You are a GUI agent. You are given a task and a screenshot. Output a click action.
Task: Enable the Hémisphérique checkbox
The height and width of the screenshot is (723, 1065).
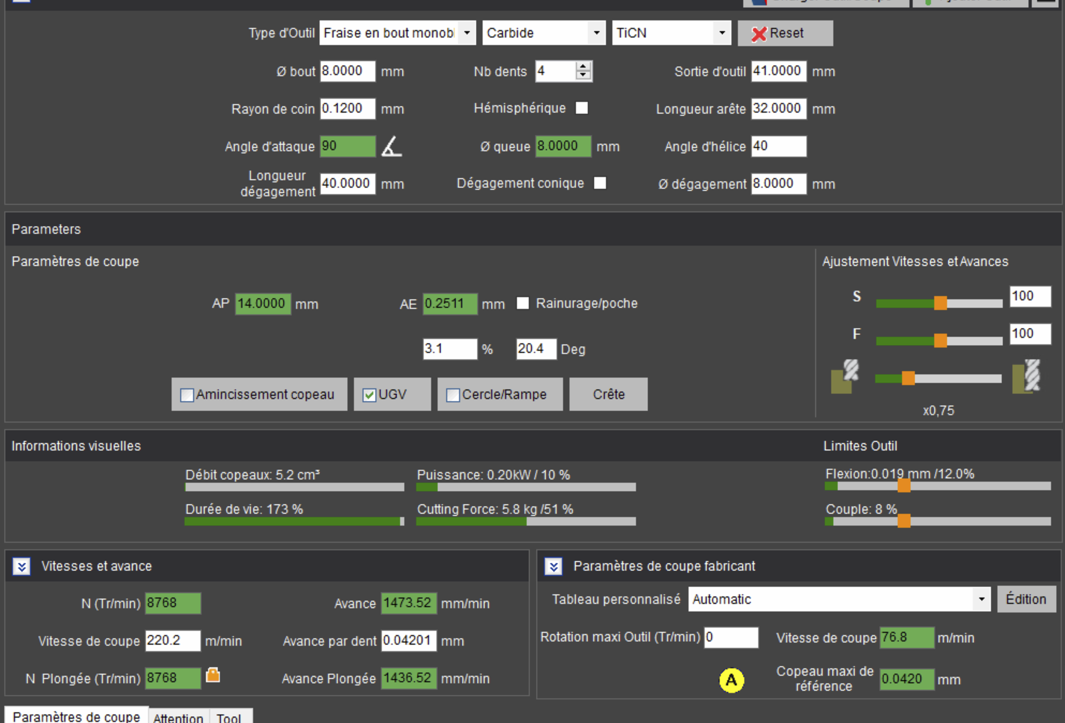(582, 108)
